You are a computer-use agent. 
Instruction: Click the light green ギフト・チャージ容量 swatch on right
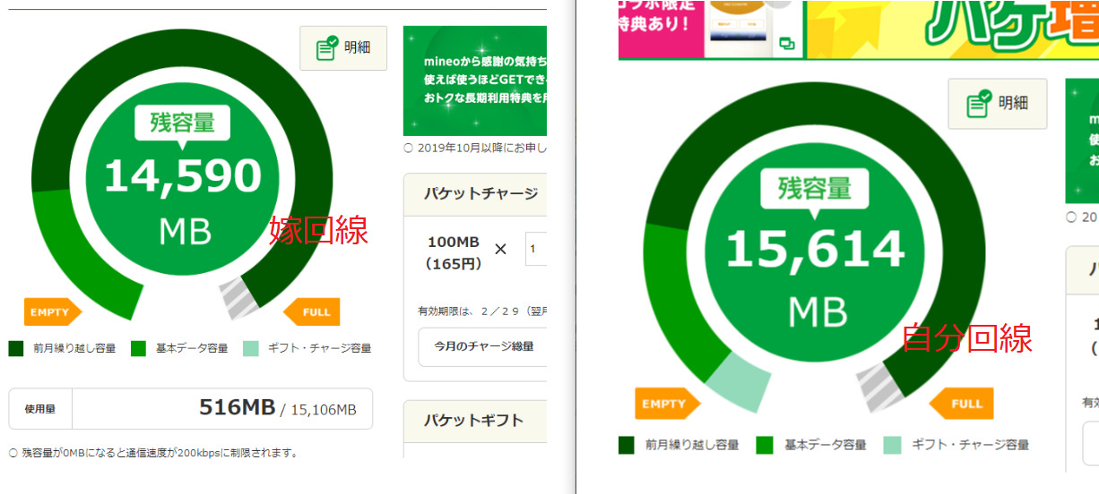pyautogui.click(x=891, y=445)
